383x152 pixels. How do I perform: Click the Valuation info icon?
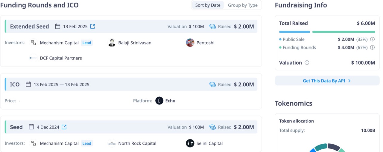click(307, 63)
